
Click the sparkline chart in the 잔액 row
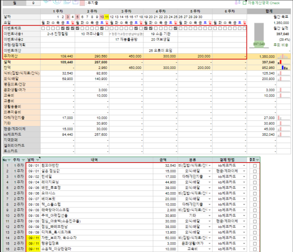pos(284,68)
